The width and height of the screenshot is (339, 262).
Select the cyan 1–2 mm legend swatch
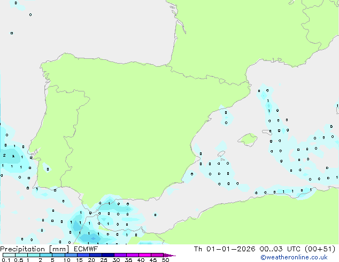click(34, 255)
